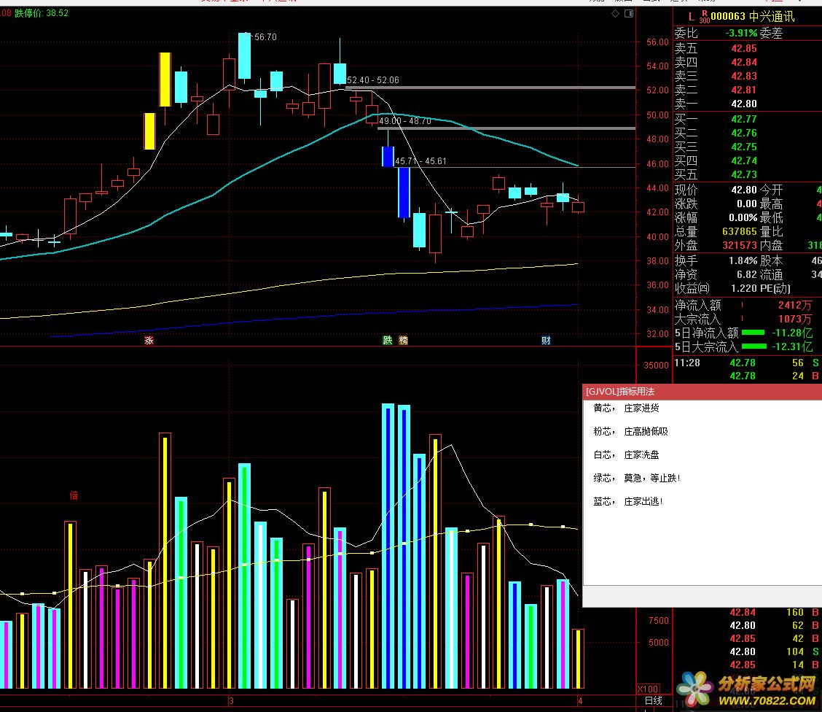Open the 财 financial marker

(546, 341)
